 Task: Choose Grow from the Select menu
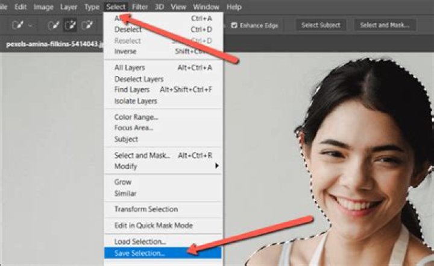click(x=163, y=182)
